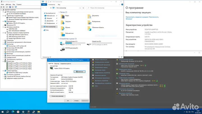This screenshot has height=114, width=202.
Task: Select Общая информация in Speccy sidebar
Action: click(x=101, y=60)
